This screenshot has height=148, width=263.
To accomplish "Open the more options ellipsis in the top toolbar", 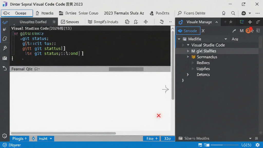I will pyautogui.click(x=258, y=13).
